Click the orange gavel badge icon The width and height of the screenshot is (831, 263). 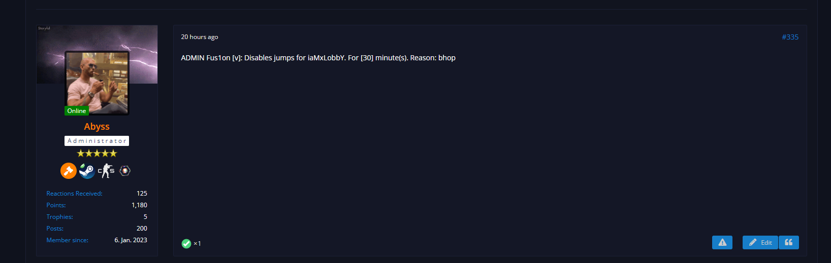pos(69,171)
